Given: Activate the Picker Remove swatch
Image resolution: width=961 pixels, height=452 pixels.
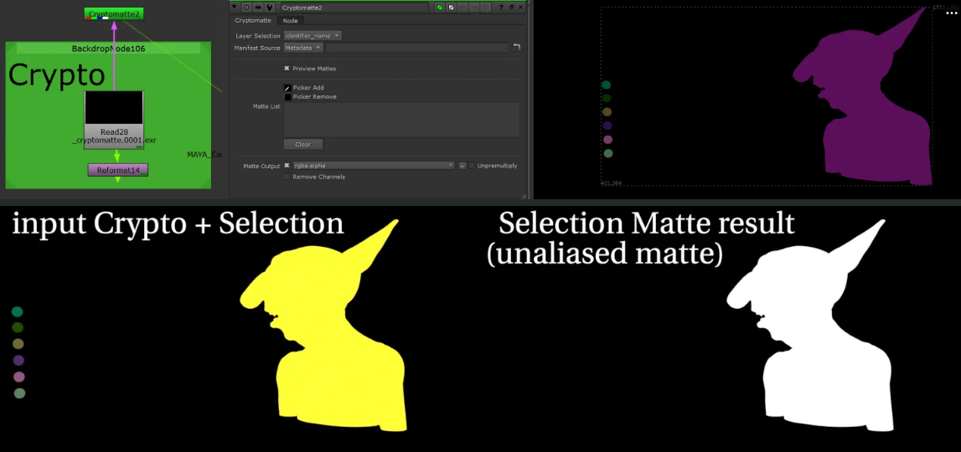Looking at the screenshot, I should (x=287, y=97).
